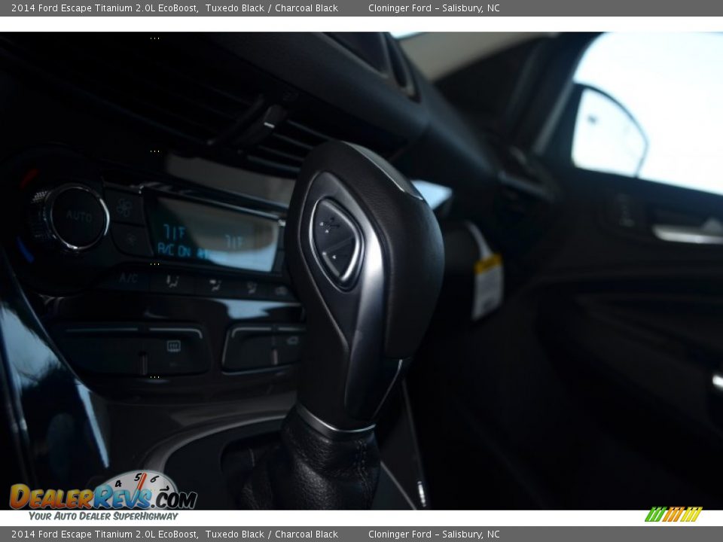
Task: Adjust the 71F temperature display reading
Action: coord(175,231)
